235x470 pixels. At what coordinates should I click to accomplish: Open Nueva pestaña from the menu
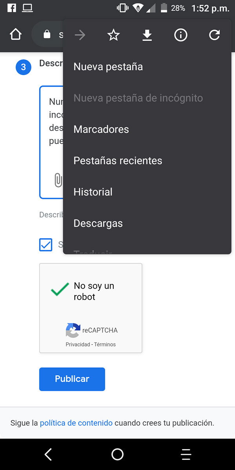108,67
